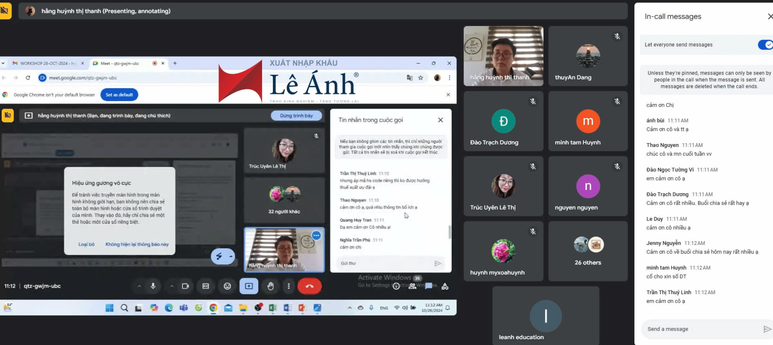773x345 pixels.
Task: Turn on captions with the CC button
Action: pos(206,286)
